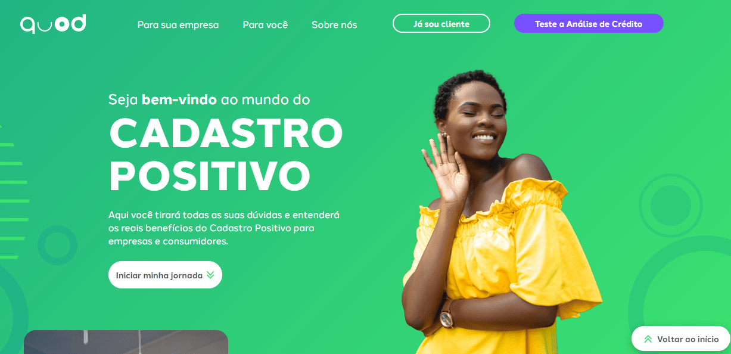Open the Para sua empresa menu
The width and height of the screenshot is (731, 354).
tap(178, 25)
